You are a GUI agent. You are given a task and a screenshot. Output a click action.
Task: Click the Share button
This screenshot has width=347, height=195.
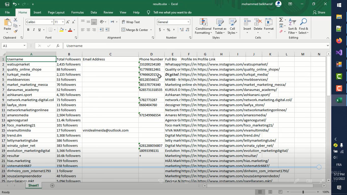pyautogui.click(x=319, y=12)
